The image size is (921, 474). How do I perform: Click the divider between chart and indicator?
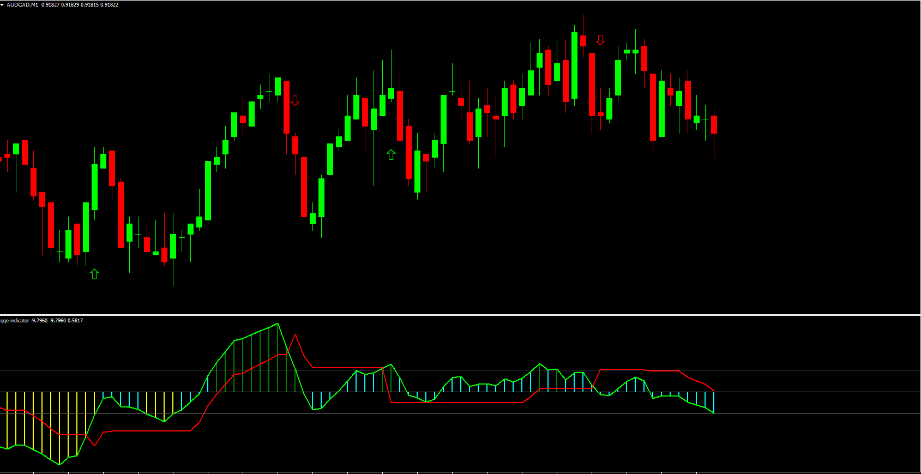(x=460, y=314)
